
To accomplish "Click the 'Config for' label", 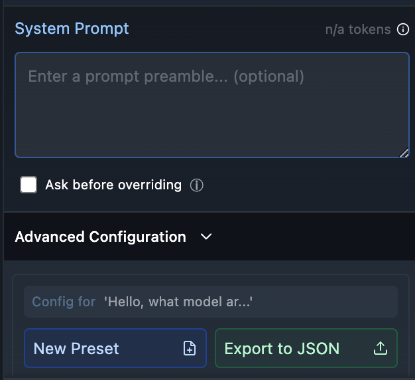I will (64, 302).
